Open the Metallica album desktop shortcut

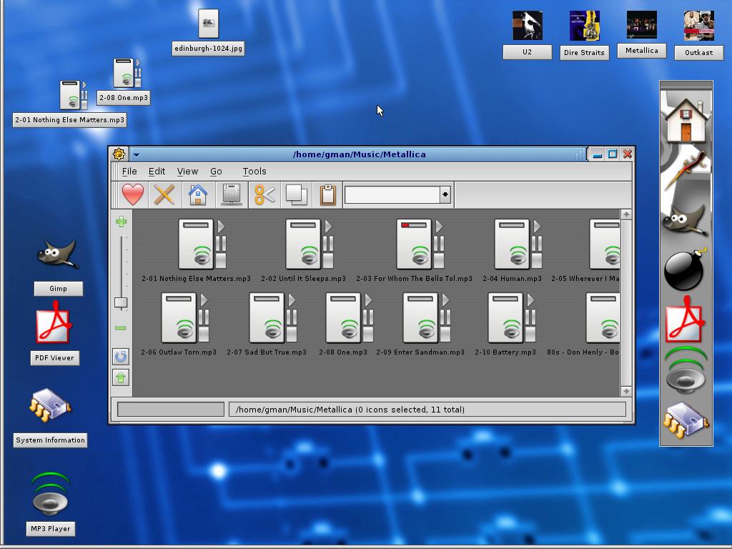[x=641, y=25]
